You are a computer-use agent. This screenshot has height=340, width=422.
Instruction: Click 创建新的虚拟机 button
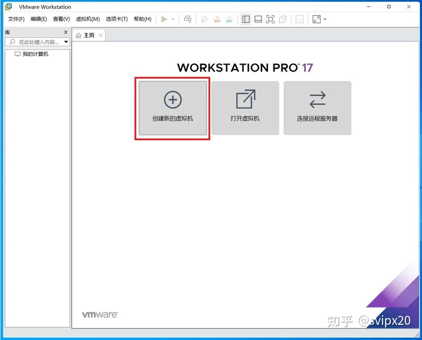click(x=173, y=108)
